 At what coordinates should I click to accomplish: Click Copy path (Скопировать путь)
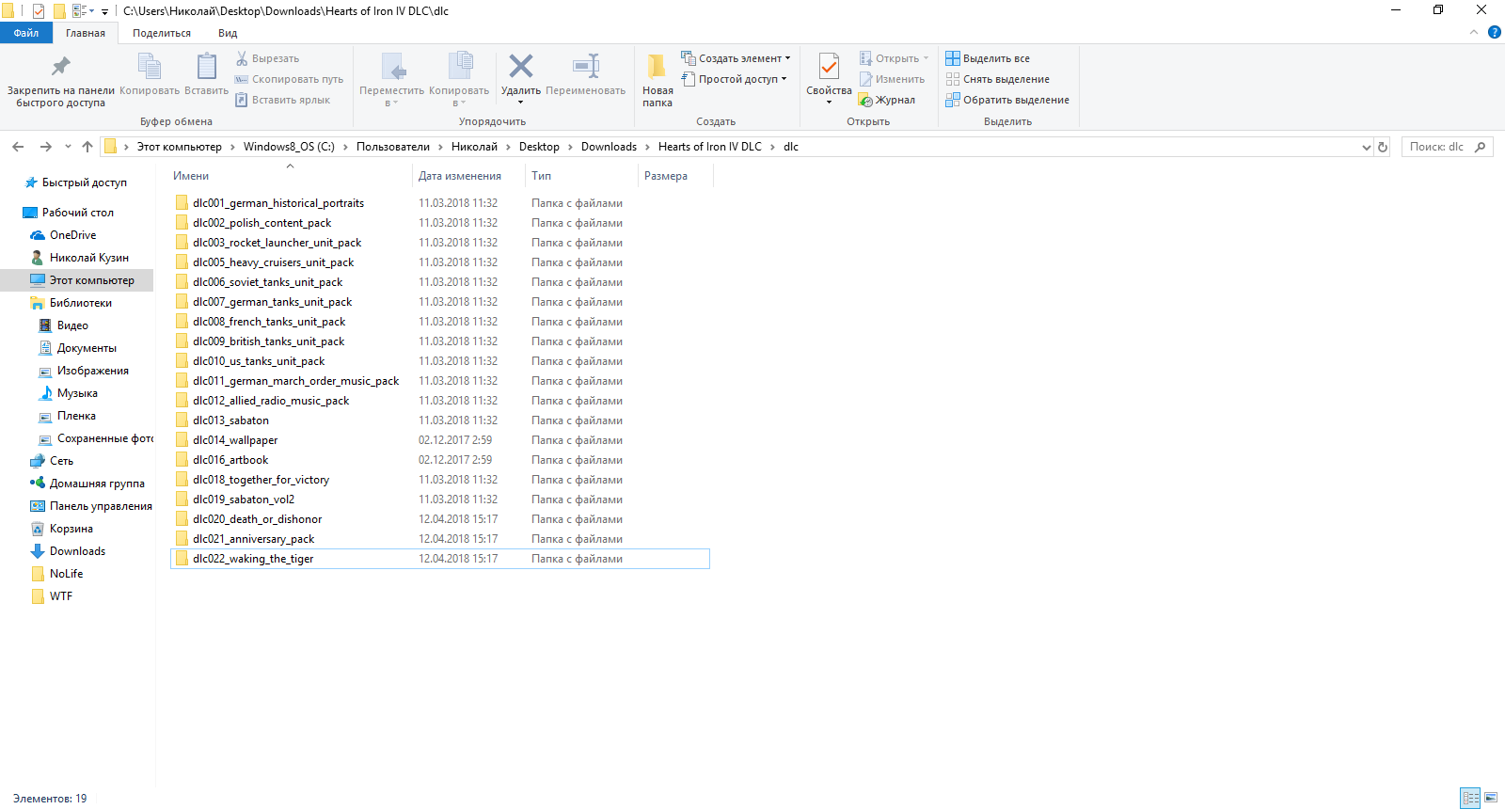[289, 79]
